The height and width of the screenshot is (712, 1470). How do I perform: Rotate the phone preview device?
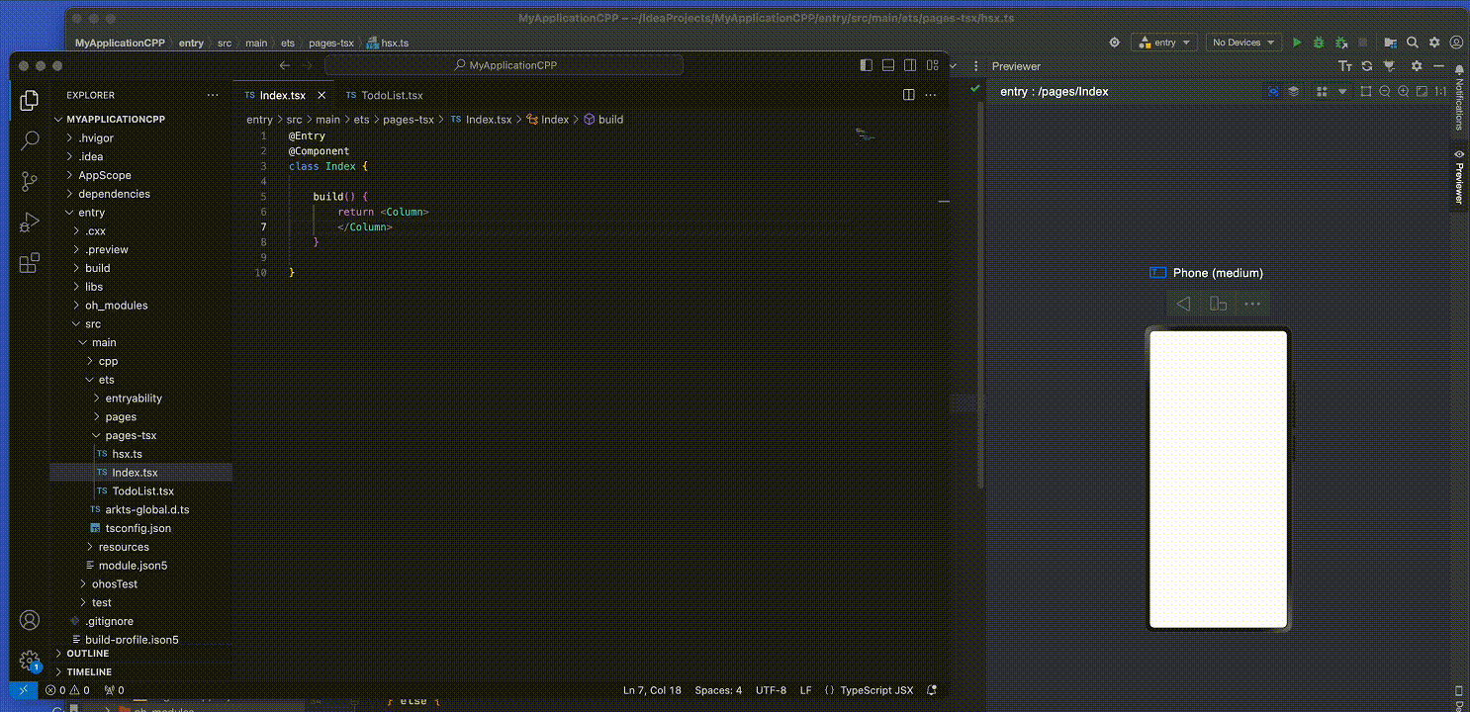1218,304
